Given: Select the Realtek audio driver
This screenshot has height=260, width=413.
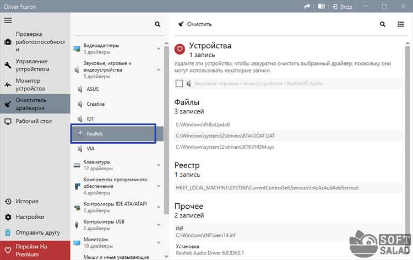Looking at the screenshot, I should [x=117, y=133].
